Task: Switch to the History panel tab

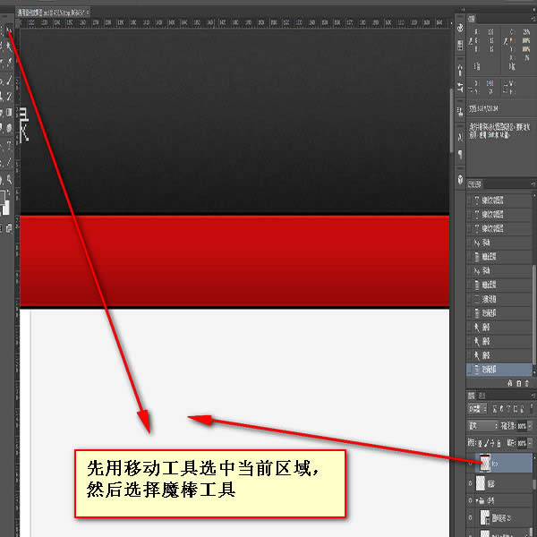Action: [474, 184]
